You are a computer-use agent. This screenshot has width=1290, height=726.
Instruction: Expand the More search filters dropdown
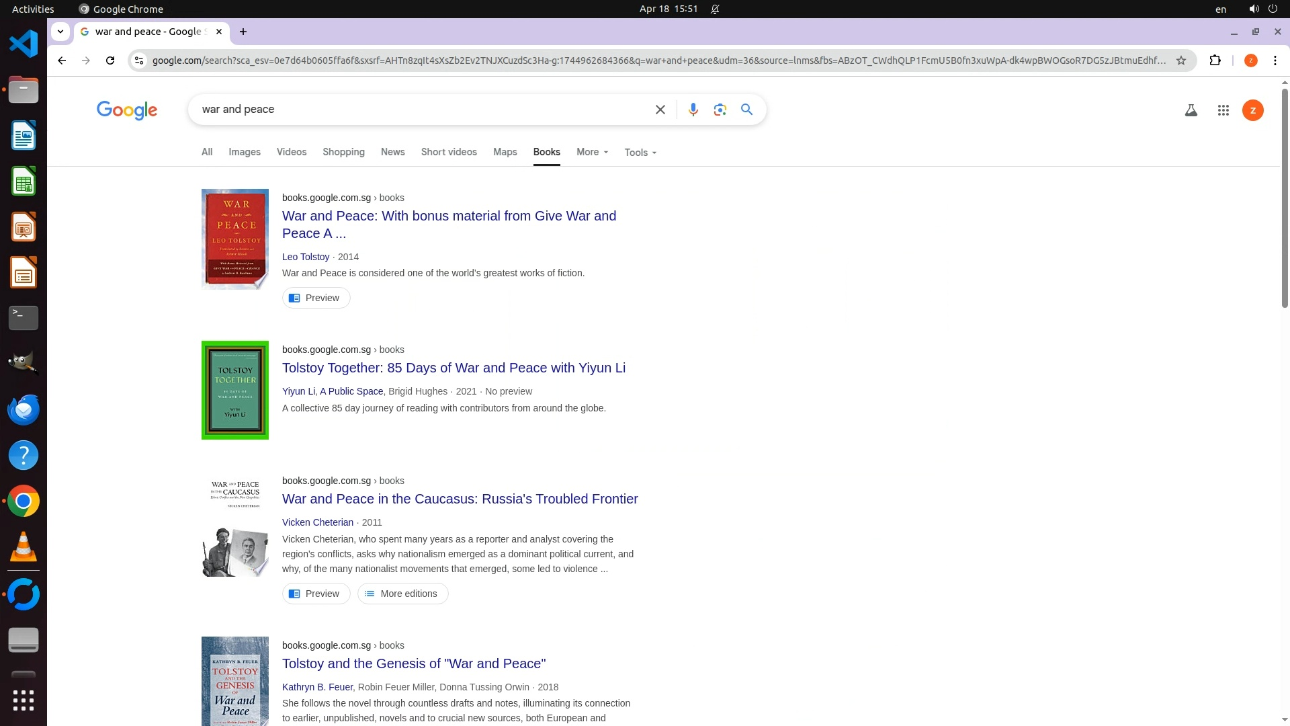592,152
